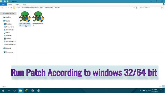Click the search magnifier icon
Viewport: 165px width, 93px height.
[x=162, y=8]
